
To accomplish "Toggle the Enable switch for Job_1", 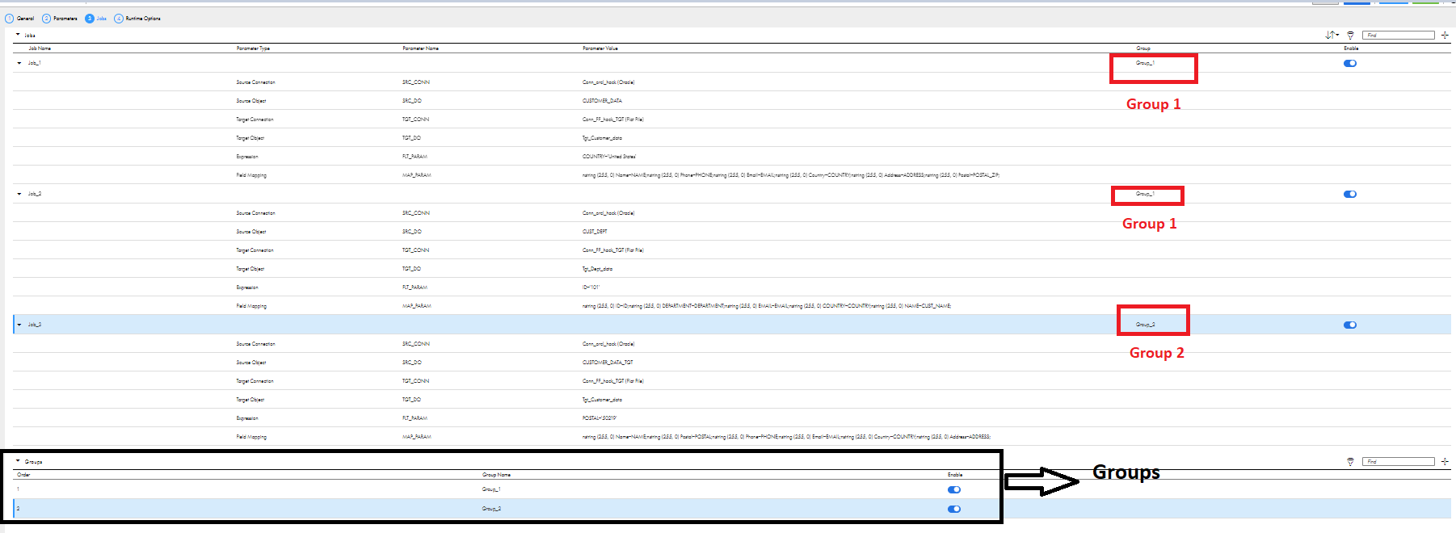I will pos(1350,63).
